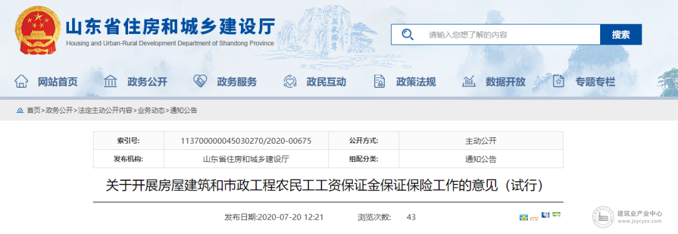
Task: Click the 索引号 label cell
Action: [x=129, y=141]
